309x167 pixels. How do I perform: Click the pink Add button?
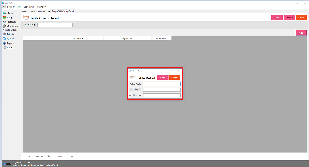click(x=301, y=33)
